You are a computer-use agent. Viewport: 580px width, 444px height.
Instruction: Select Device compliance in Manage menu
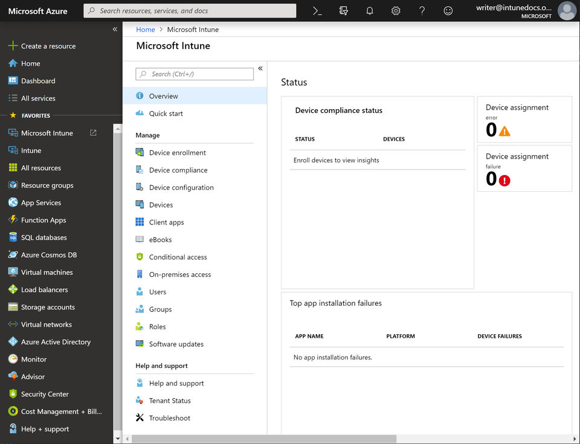(x=178, y=170)
